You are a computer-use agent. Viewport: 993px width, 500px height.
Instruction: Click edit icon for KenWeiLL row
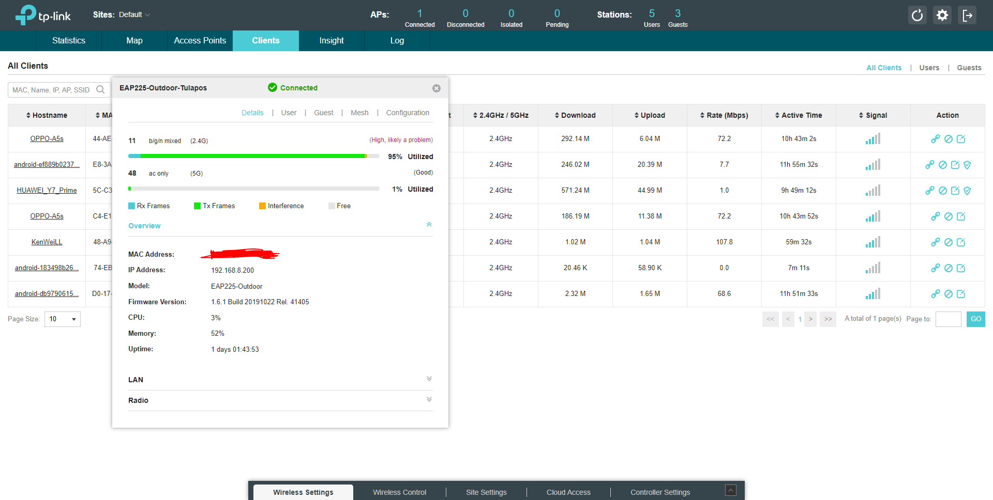(961, 242)
